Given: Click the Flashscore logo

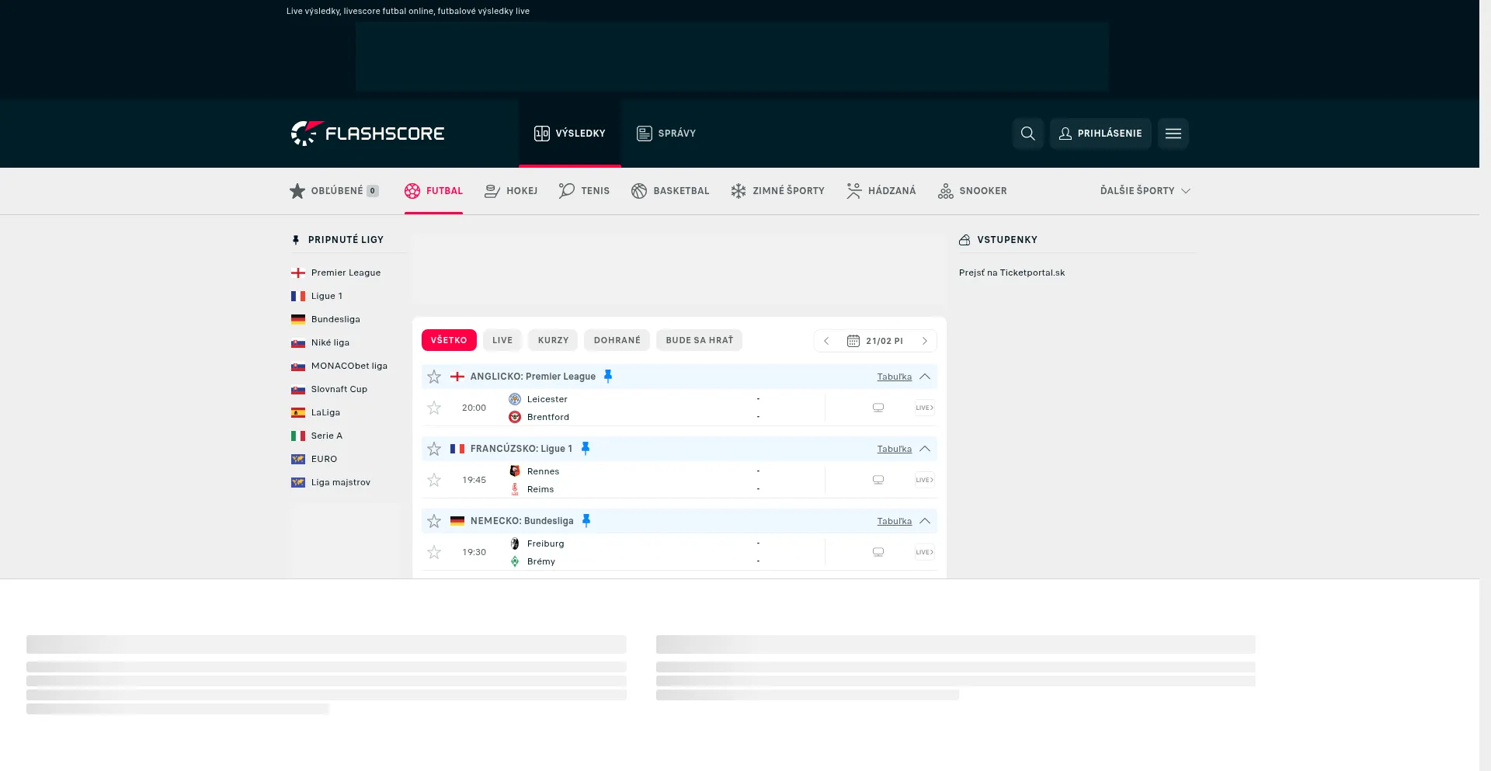Looking at the screenshot, I should click(367, 134).
